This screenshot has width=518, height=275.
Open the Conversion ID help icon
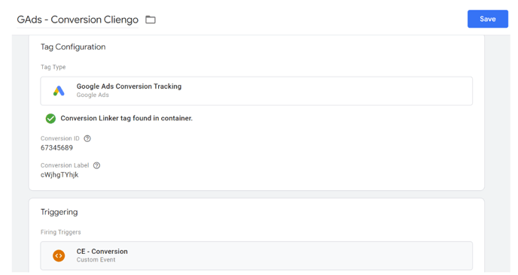(87, 138)
